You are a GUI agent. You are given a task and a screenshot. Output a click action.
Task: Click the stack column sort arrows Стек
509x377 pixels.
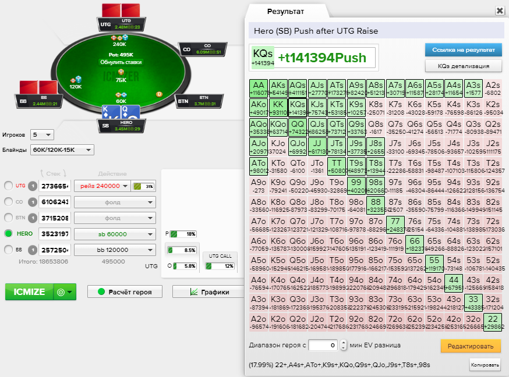point(53,173)
